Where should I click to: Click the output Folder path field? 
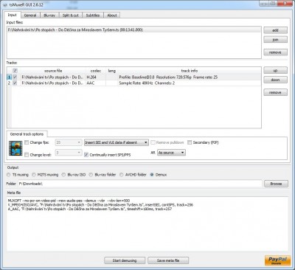139,184
